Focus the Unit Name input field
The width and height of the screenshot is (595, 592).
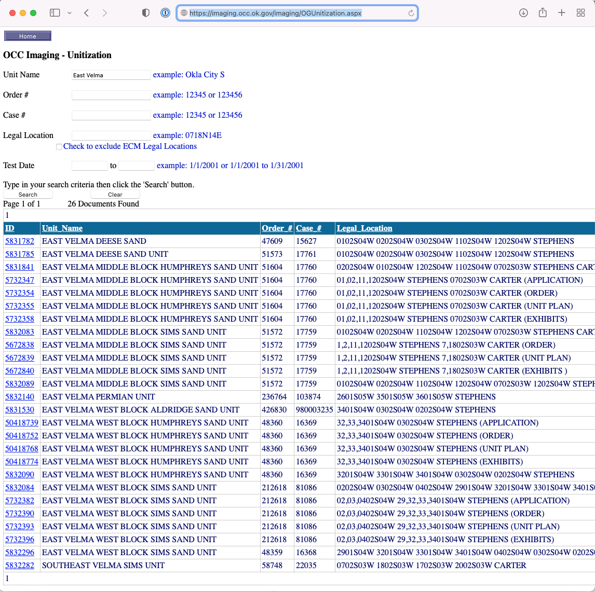111,75
